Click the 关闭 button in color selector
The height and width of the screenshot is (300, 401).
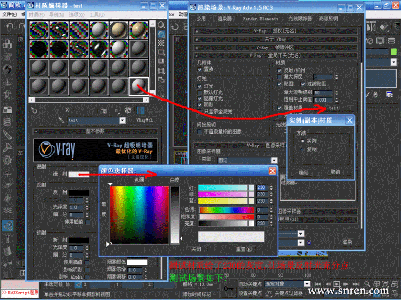point(196,249)
